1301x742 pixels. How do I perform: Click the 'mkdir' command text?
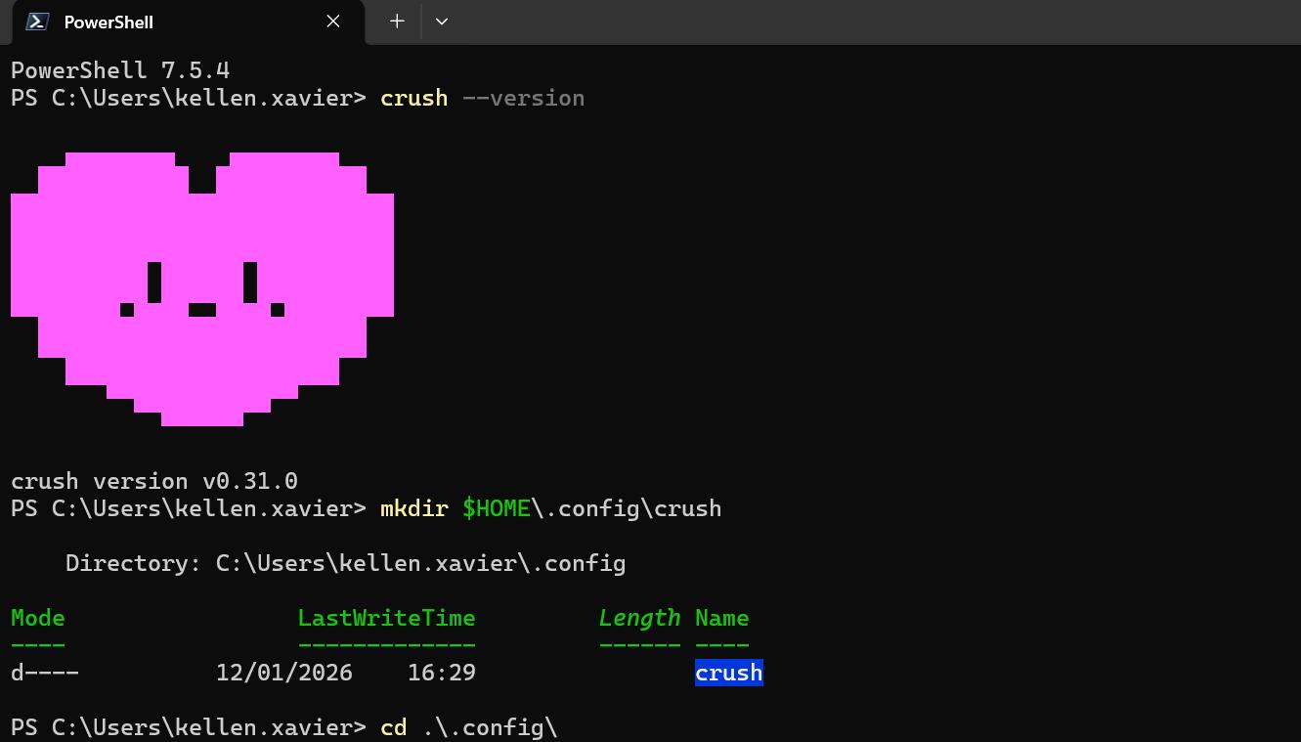(x=414, y=508)
